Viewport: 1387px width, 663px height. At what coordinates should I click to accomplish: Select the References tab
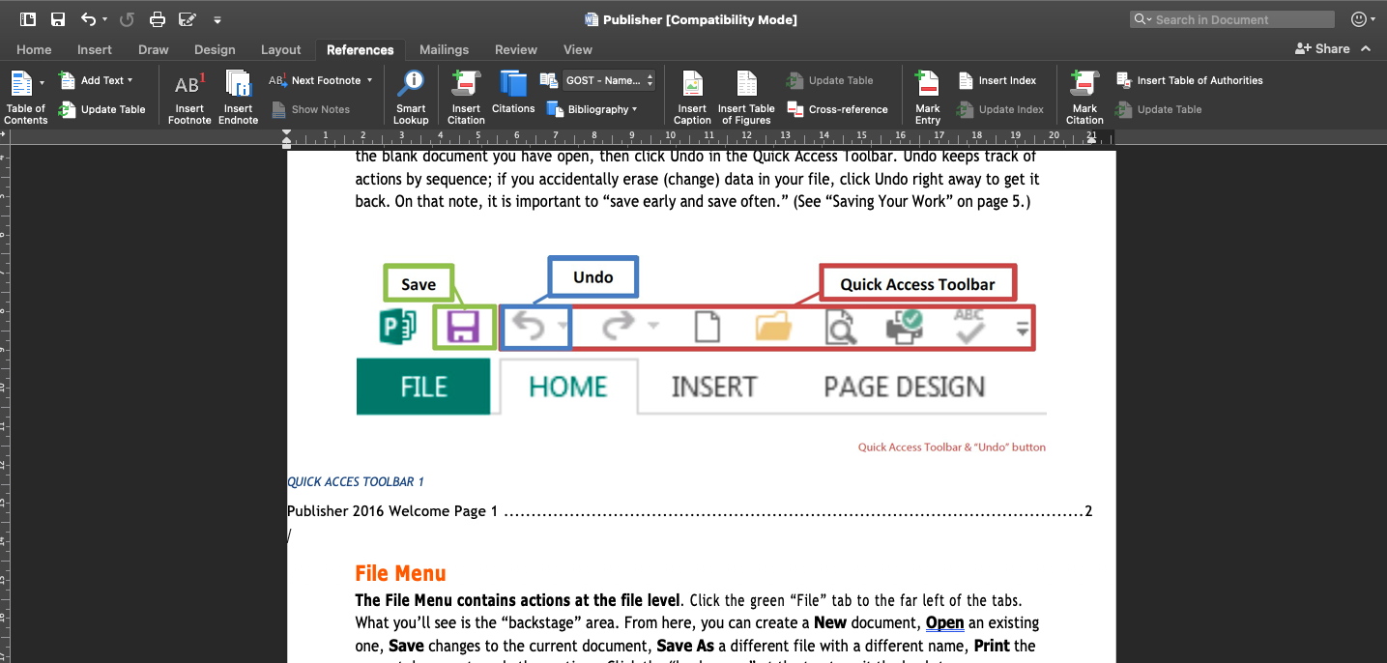point(360,49)
